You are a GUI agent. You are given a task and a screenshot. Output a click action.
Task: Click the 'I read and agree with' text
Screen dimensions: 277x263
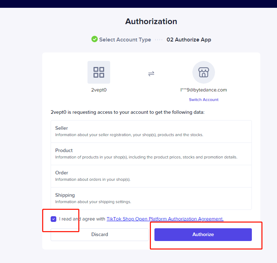coord(82,219)
